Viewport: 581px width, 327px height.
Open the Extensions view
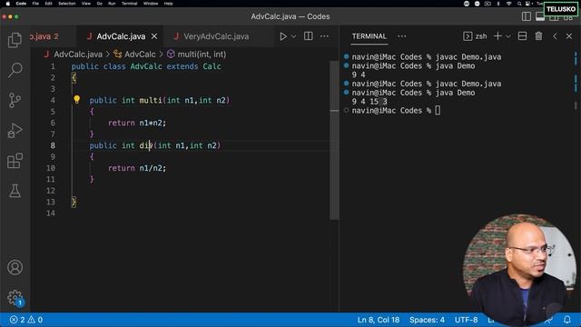(15, 161)
